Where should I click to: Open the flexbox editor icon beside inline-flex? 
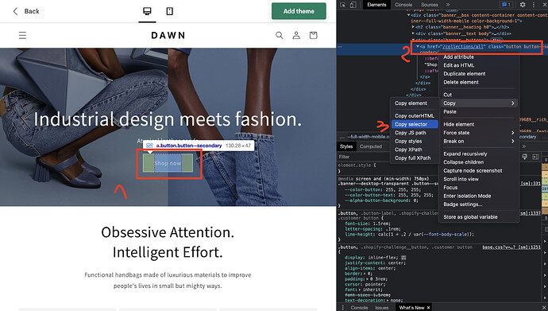403,258
